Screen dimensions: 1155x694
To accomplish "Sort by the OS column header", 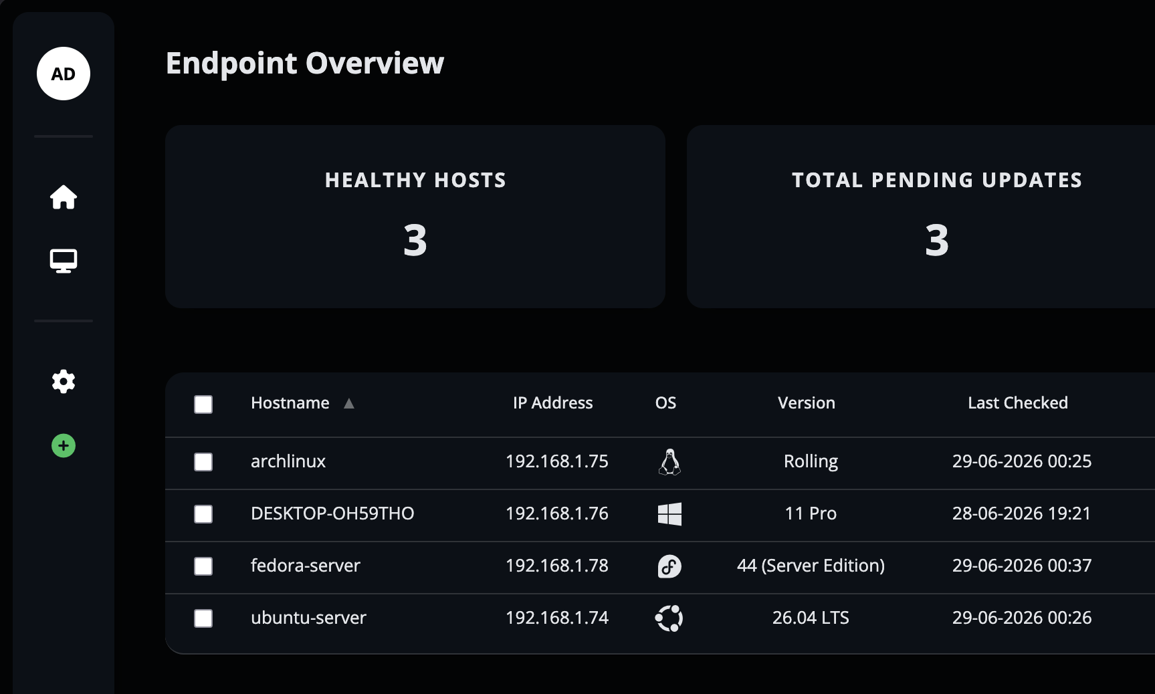I will (665, 402).
